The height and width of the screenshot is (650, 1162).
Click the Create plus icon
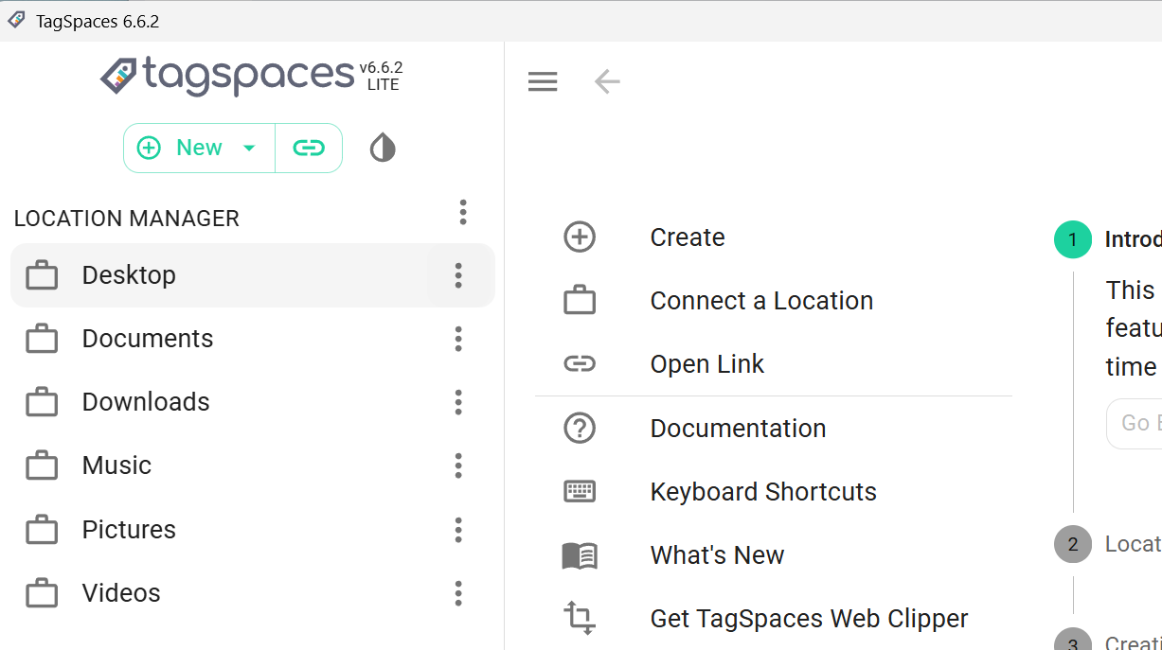tap(580, 237)
